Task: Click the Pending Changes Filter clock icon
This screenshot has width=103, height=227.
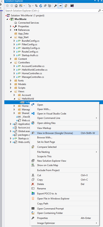Action: tap(30, 6)
